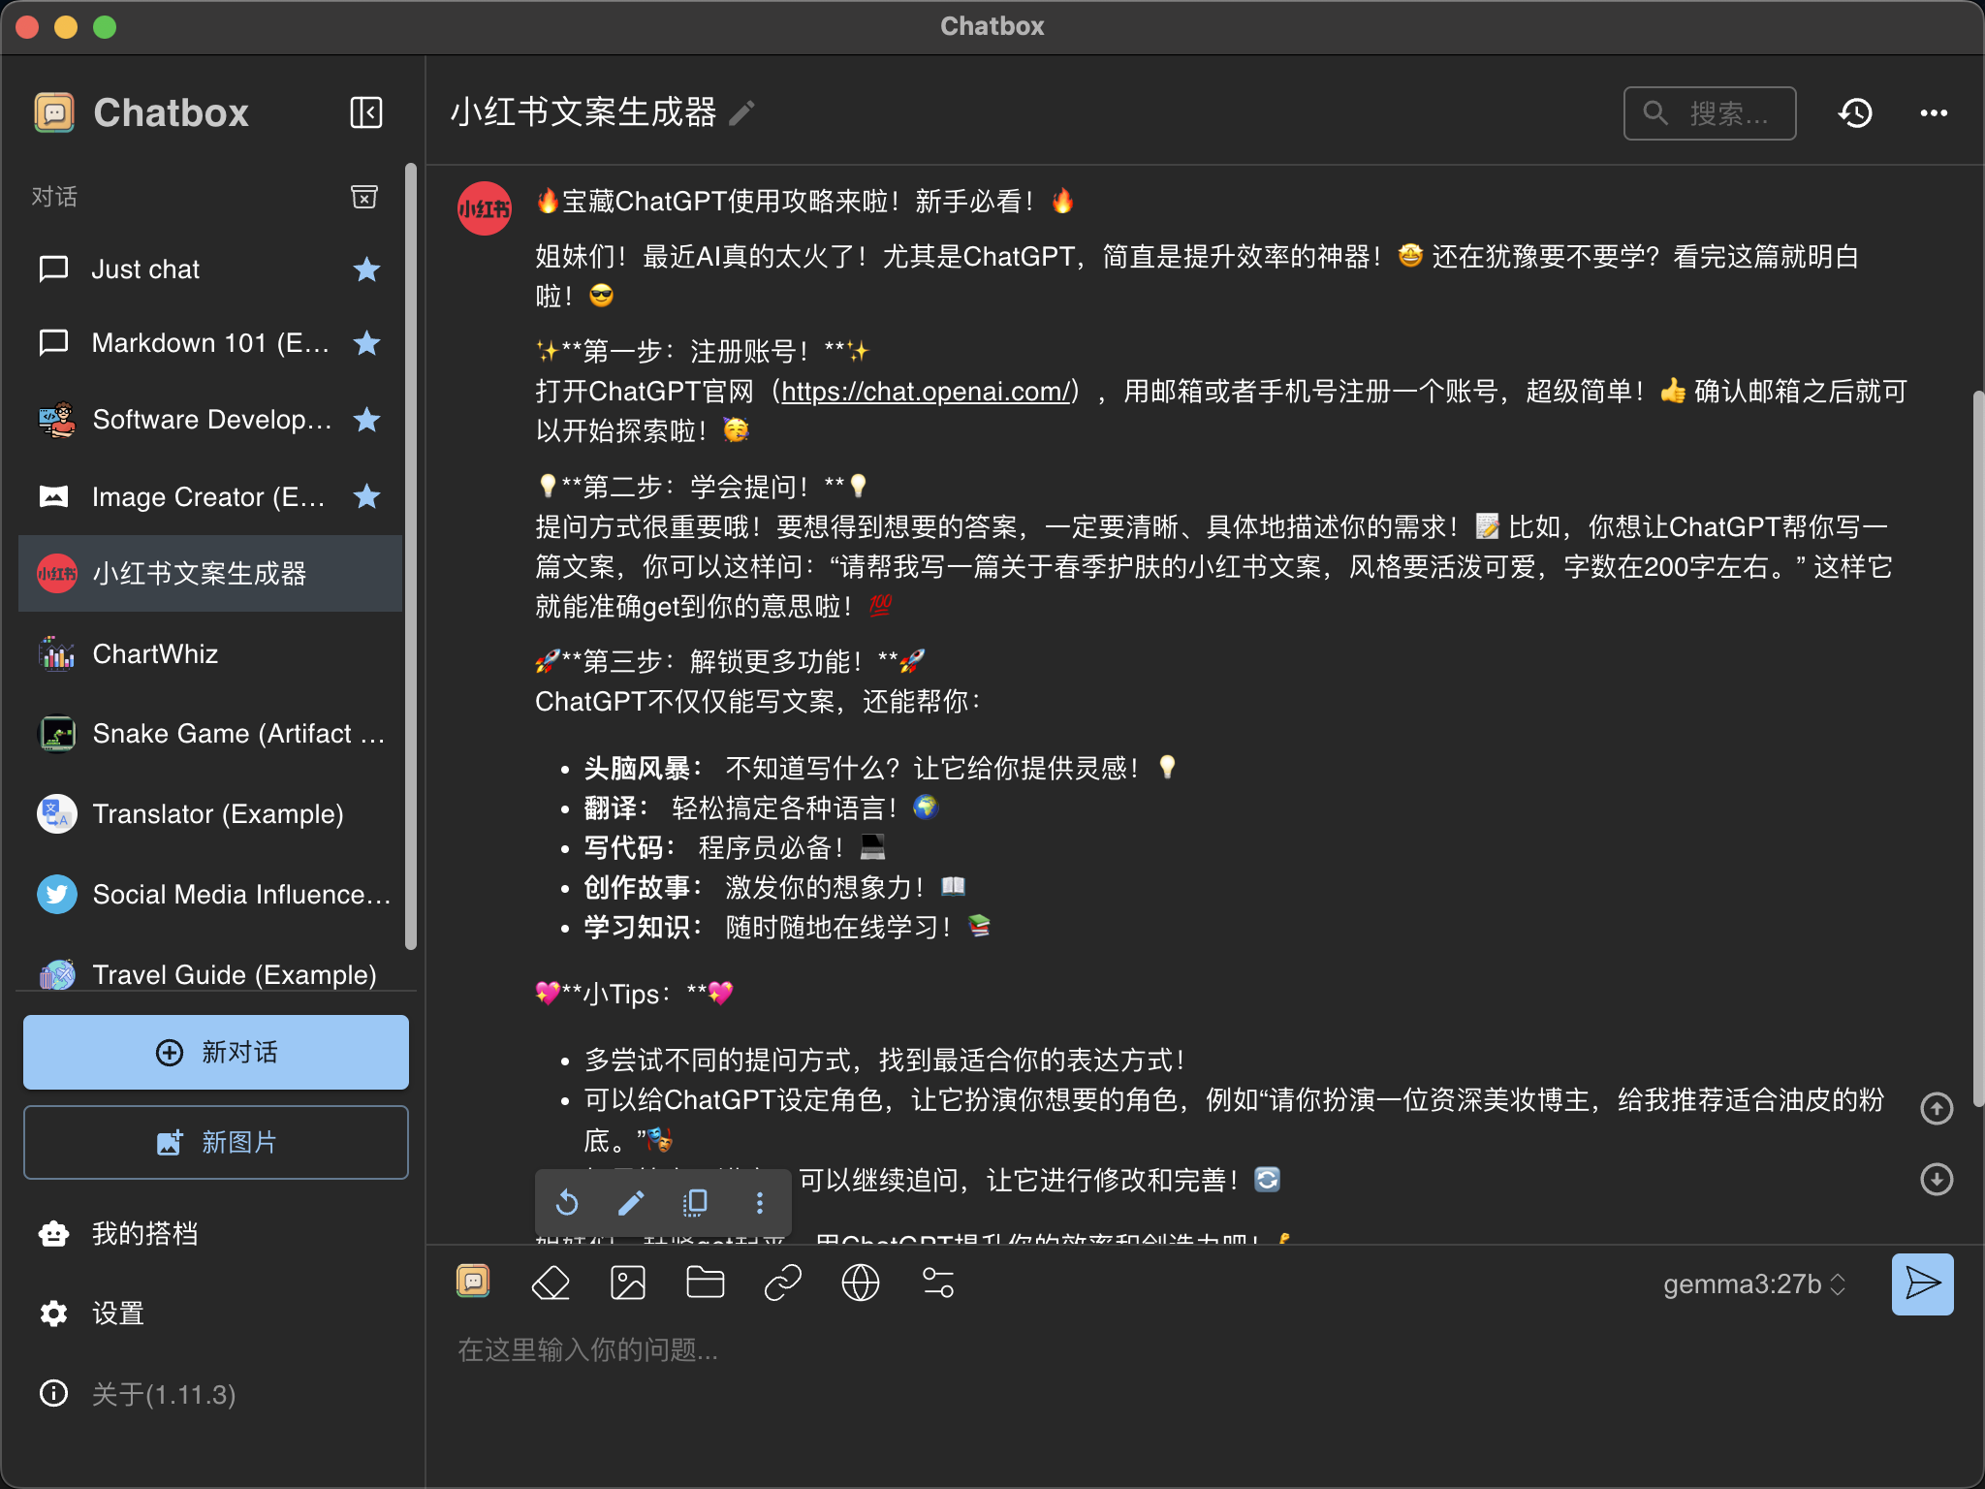Click the attach link icon

pos(783,1283)
